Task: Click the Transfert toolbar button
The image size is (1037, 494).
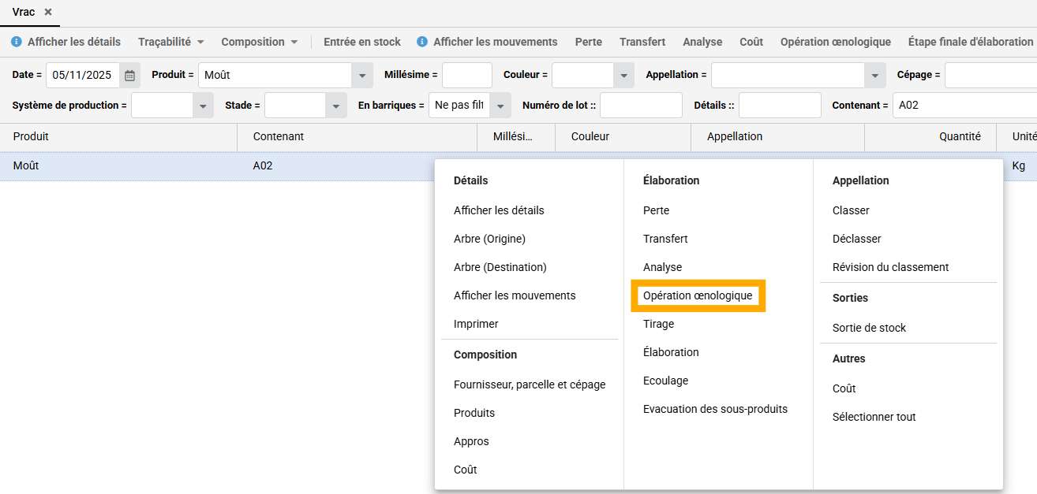Action: (642, 42)
